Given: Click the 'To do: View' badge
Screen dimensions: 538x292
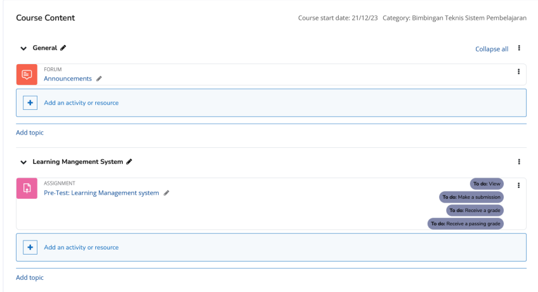Looking at the screenshot, I should tap(487, 183).
